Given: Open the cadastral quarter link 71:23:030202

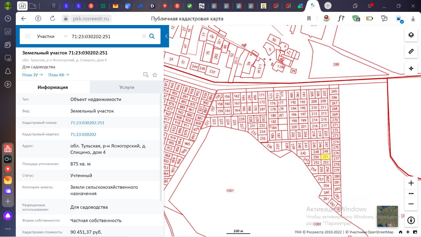Looking at the screenshot, I should tap(83, 134).
